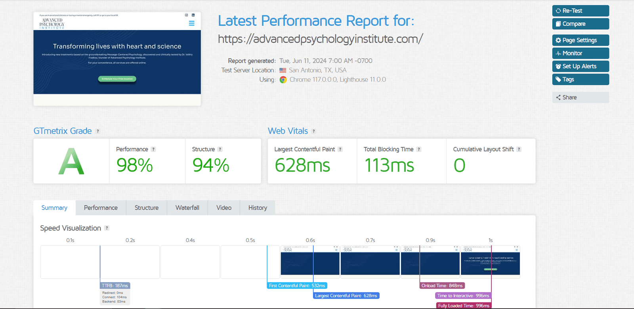
Task: Click the Connect: 104ms detail text
Action: click(115, 297)
